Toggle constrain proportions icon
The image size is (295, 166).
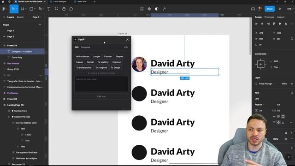point(292,39)
